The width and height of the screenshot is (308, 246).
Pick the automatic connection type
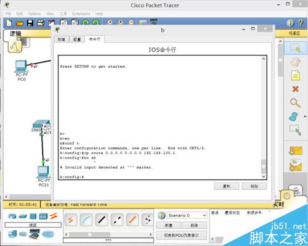pos(71,219)
